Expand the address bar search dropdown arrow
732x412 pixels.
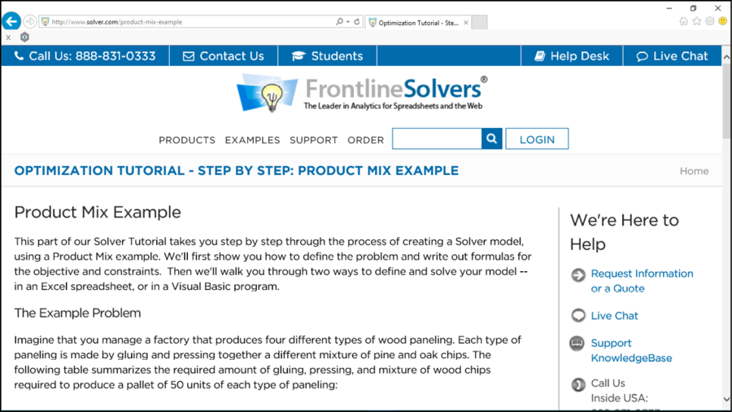pos(348,21)
